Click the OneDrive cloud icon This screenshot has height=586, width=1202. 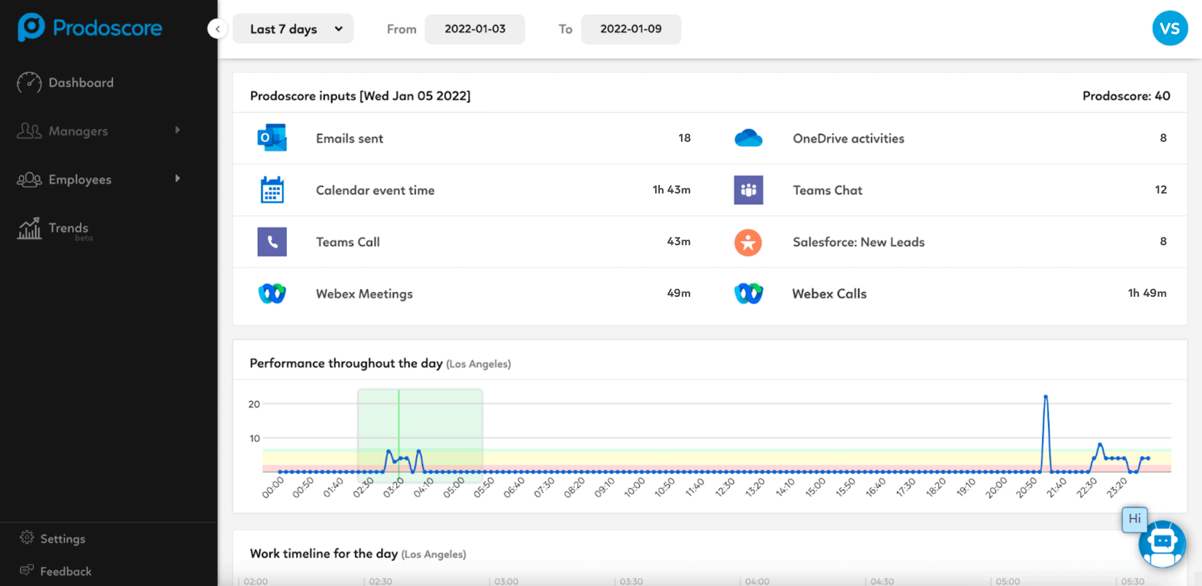pos(748,138)
